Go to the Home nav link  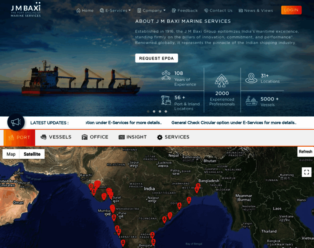tap(85, 10)
